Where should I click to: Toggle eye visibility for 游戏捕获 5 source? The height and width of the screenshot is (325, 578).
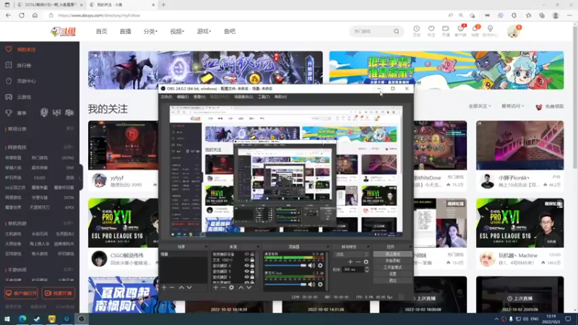click(x=246, y=272)
